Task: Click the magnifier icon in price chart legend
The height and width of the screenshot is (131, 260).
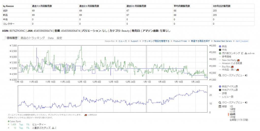Action: pyautogui.click(x=220, y=75)
